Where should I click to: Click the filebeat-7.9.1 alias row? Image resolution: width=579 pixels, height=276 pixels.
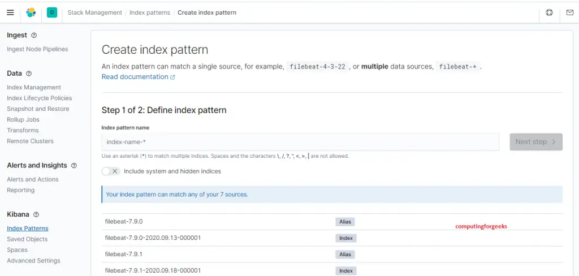(332, 254)
